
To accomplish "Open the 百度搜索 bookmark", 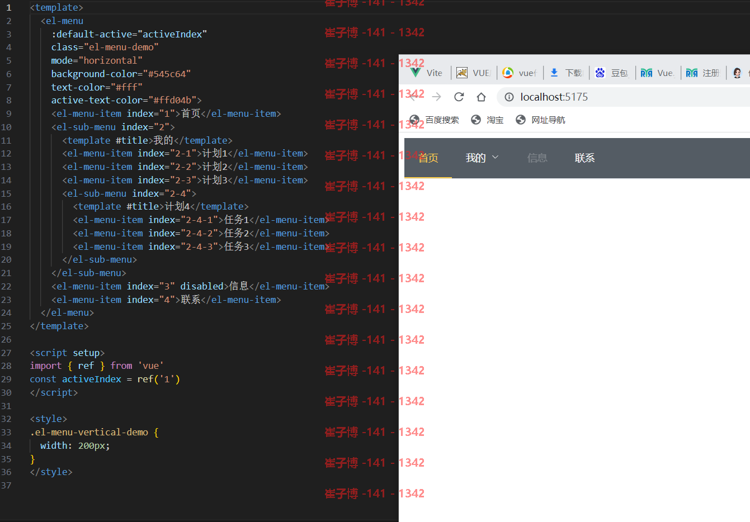I will [x=435, y=120].
